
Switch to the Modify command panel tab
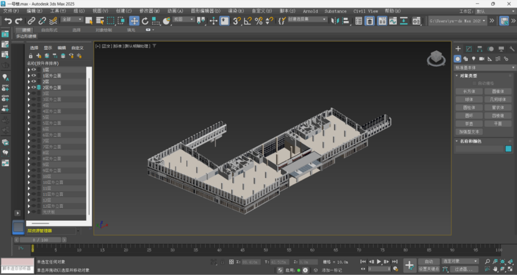click(469, 49)
